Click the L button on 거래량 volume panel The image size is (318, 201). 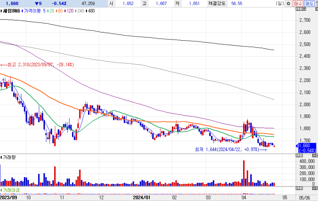297,155
